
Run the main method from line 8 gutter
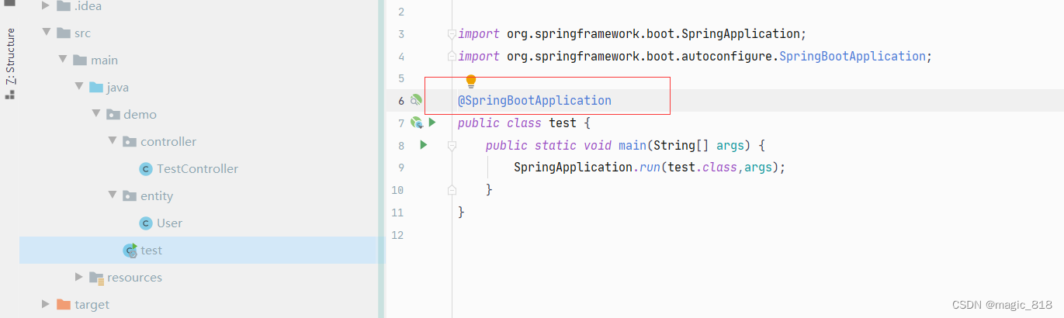pos(424,145)
